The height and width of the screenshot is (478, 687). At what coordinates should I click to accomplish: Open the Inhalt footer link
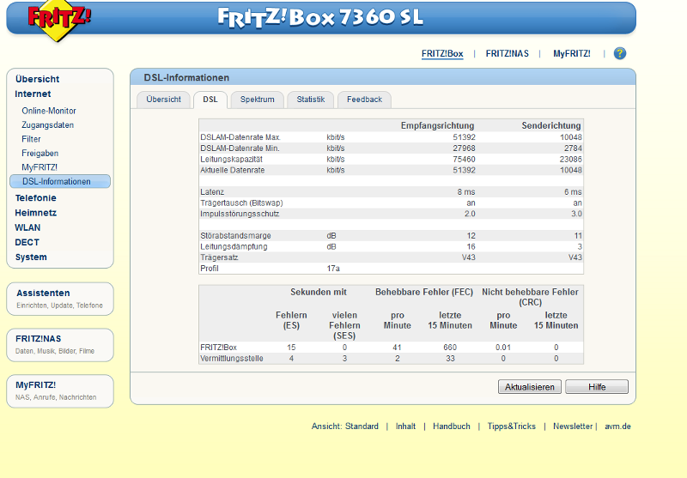click(x=405, y=427)
